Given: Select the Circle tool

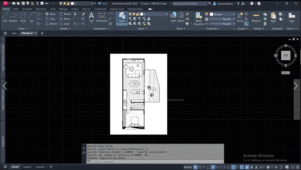Looking at the screenshot, I should [23, 17].
